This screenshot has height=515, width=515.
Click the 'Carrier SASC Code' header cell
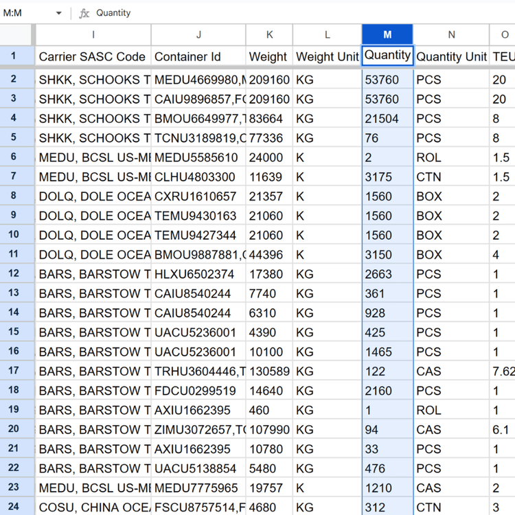(93, 56)
